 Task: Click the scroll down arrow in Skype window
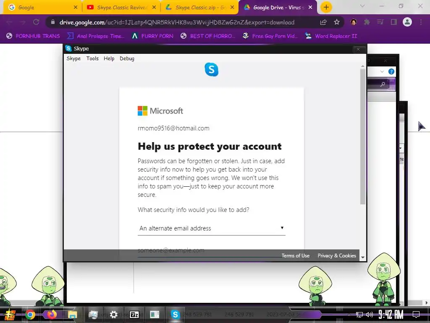(362, 257)
